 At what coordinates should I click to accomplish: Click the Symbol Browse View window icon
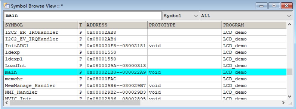click(x=7, y=6)
